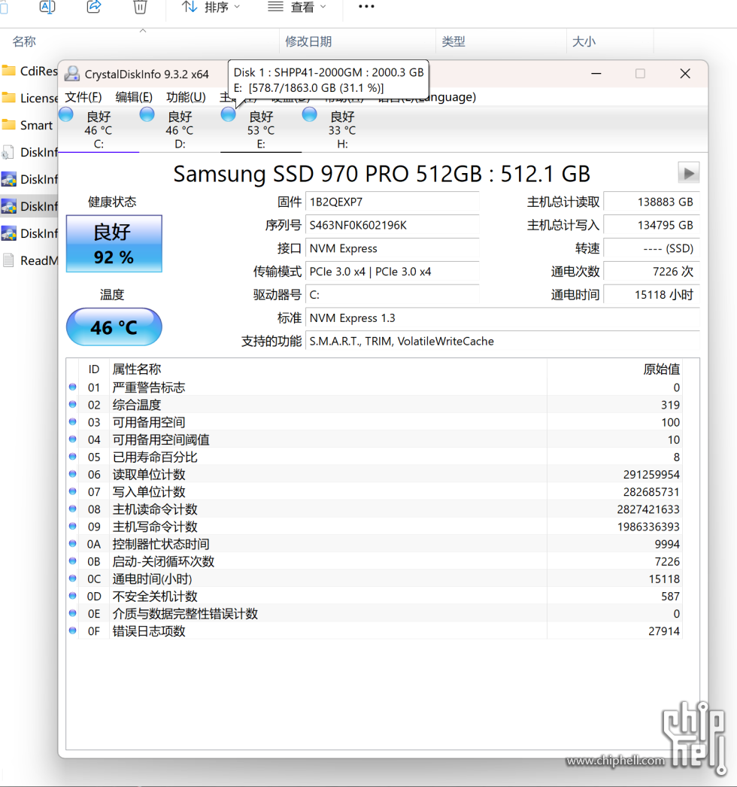Open the 查看 view dropdown in Explorer
Viewport: 737px width, 787px height.
297,7
